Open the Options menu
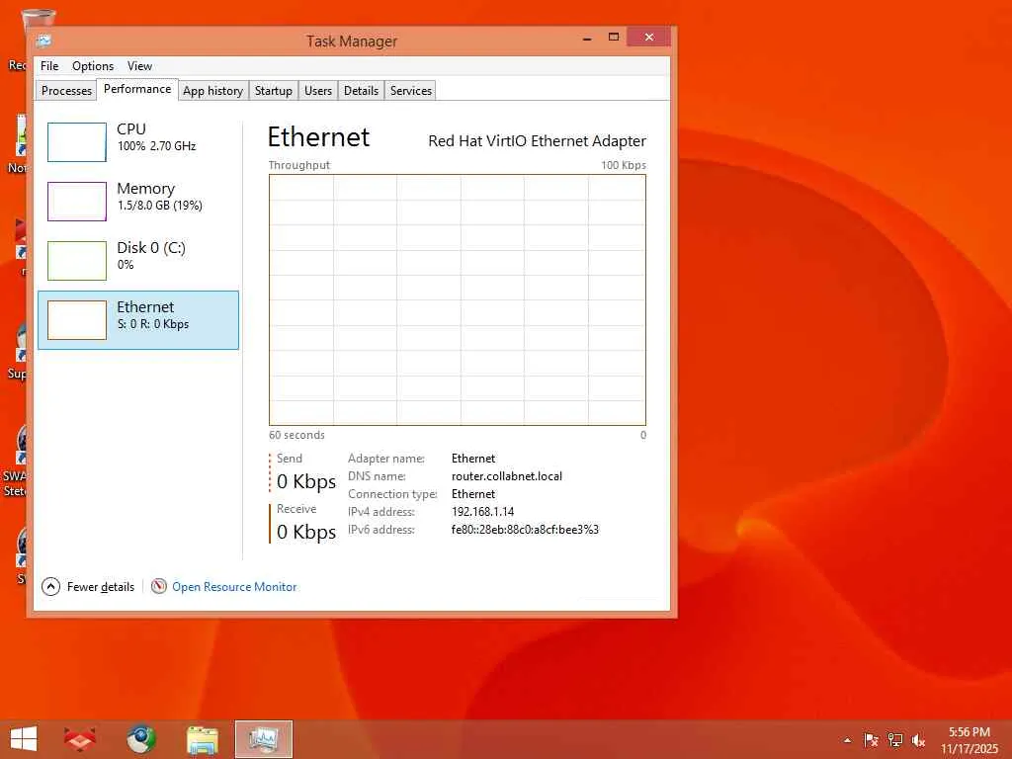 (x=92, y=66)
